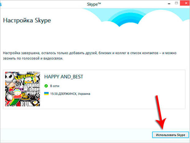Click the HAPPY AND_BEST profile avatar picture

pyautogui.click(x=23, y=89)
